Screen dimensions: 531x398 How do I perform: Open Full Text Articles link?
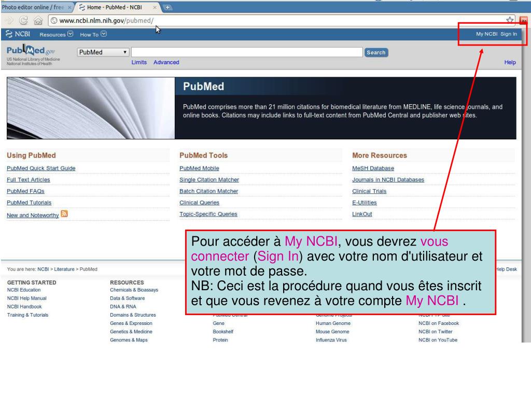click(x=29, y=180)
